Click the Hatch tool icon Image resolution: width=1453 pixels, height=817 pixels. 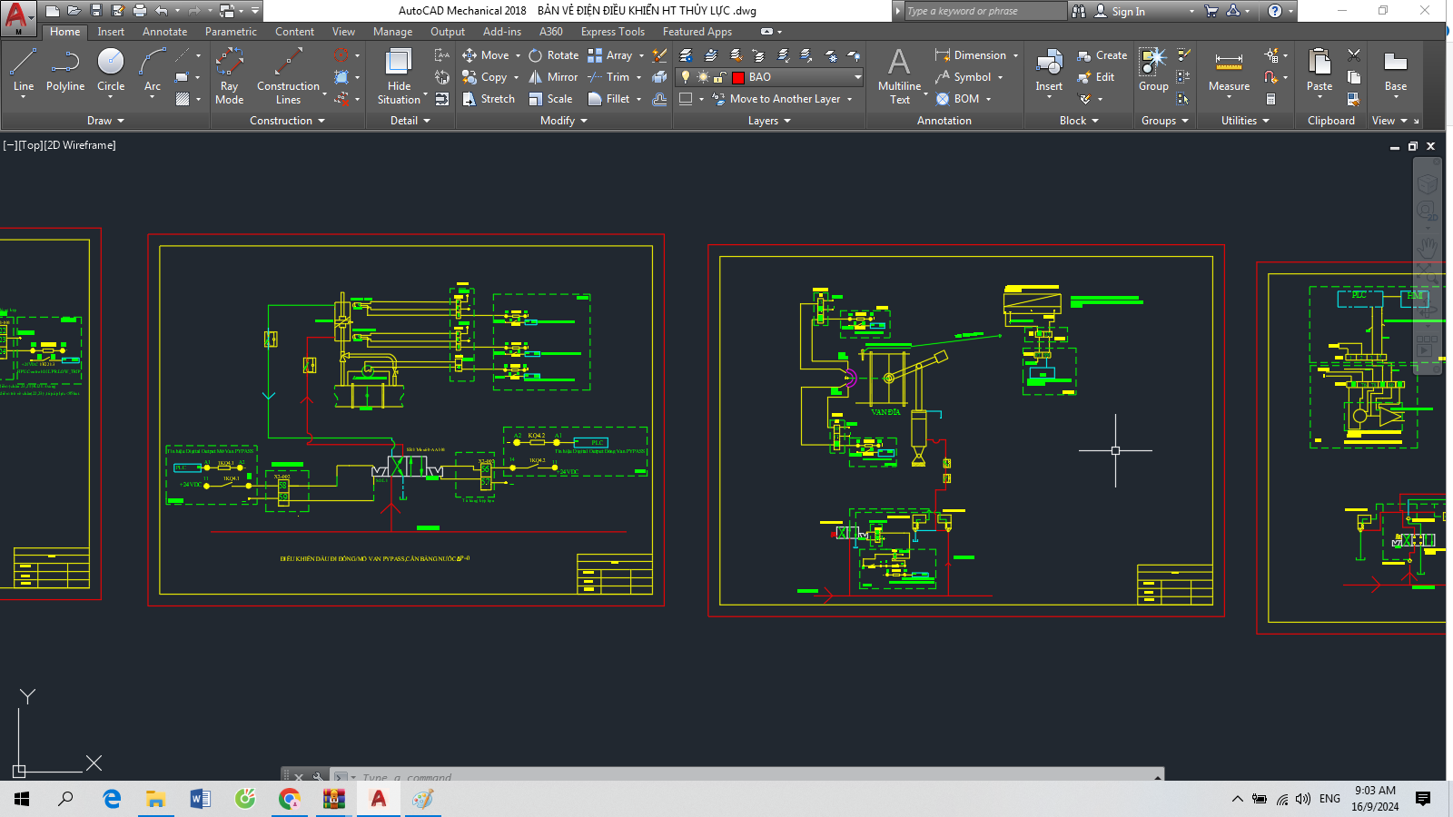coord(183,99)
